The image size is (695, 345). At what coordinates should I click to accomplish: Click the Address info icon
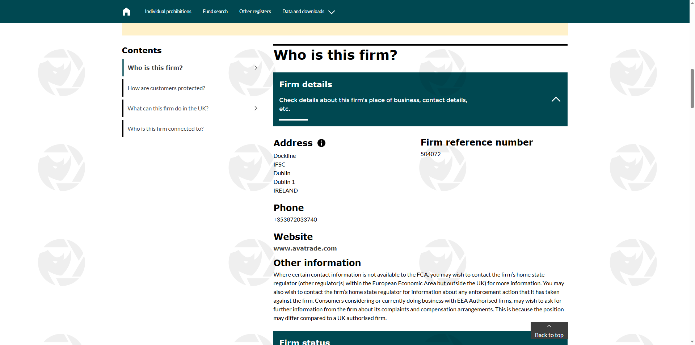pyautogui.click(x=321, y=143)
